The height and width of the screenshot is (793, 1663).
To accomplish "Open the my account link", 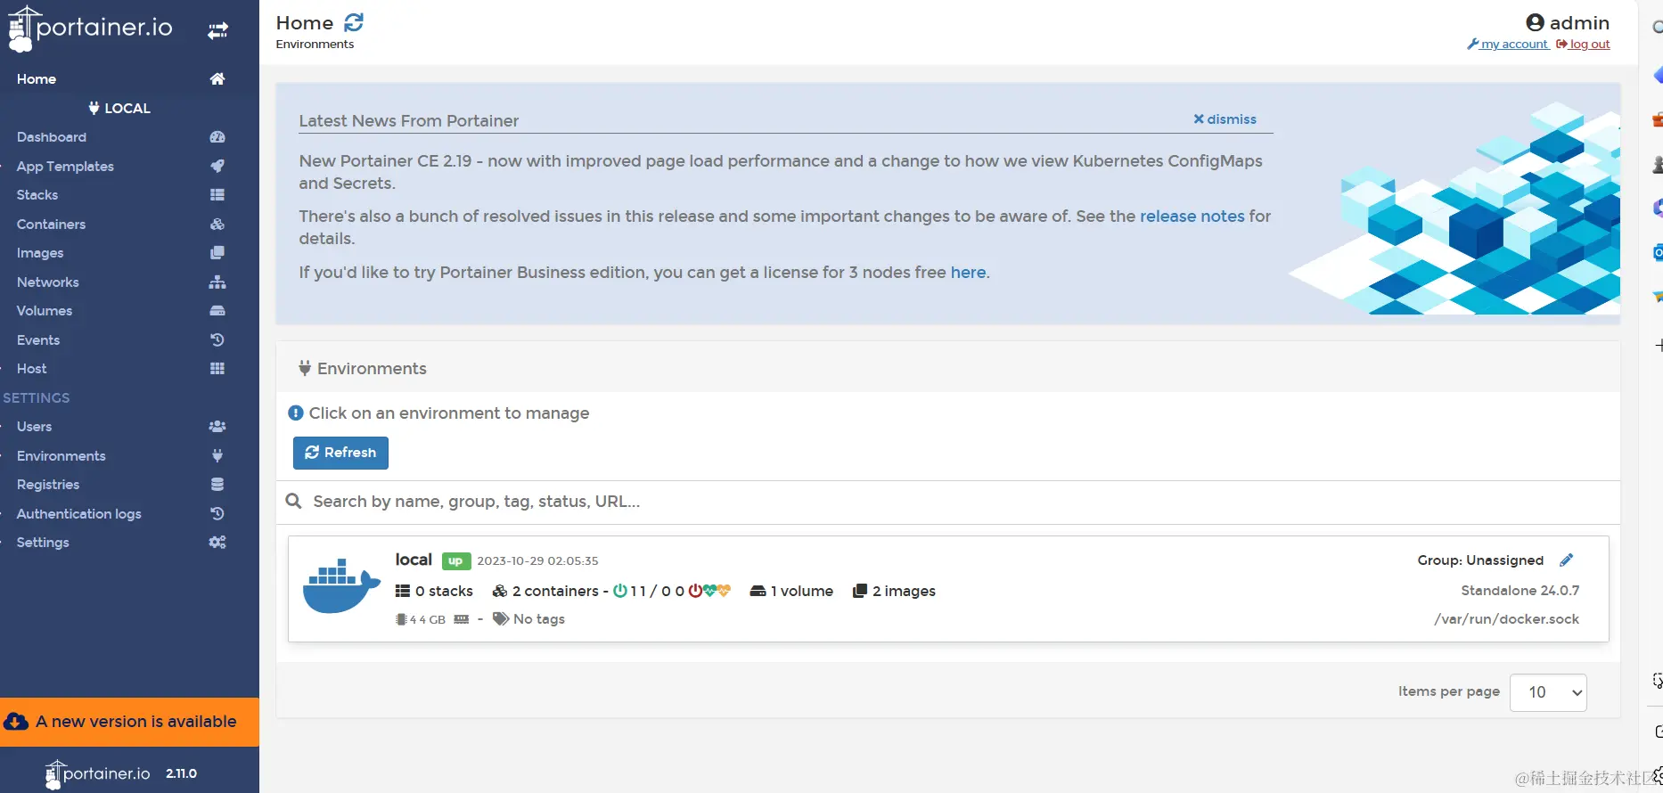I will pyautogui.click(x=1508, y=44).
